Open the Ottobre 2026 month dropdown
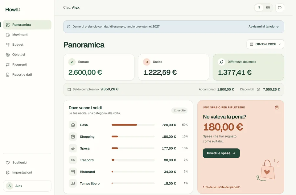The height and width of the screenshot is (195, 296). coord(265,44)
